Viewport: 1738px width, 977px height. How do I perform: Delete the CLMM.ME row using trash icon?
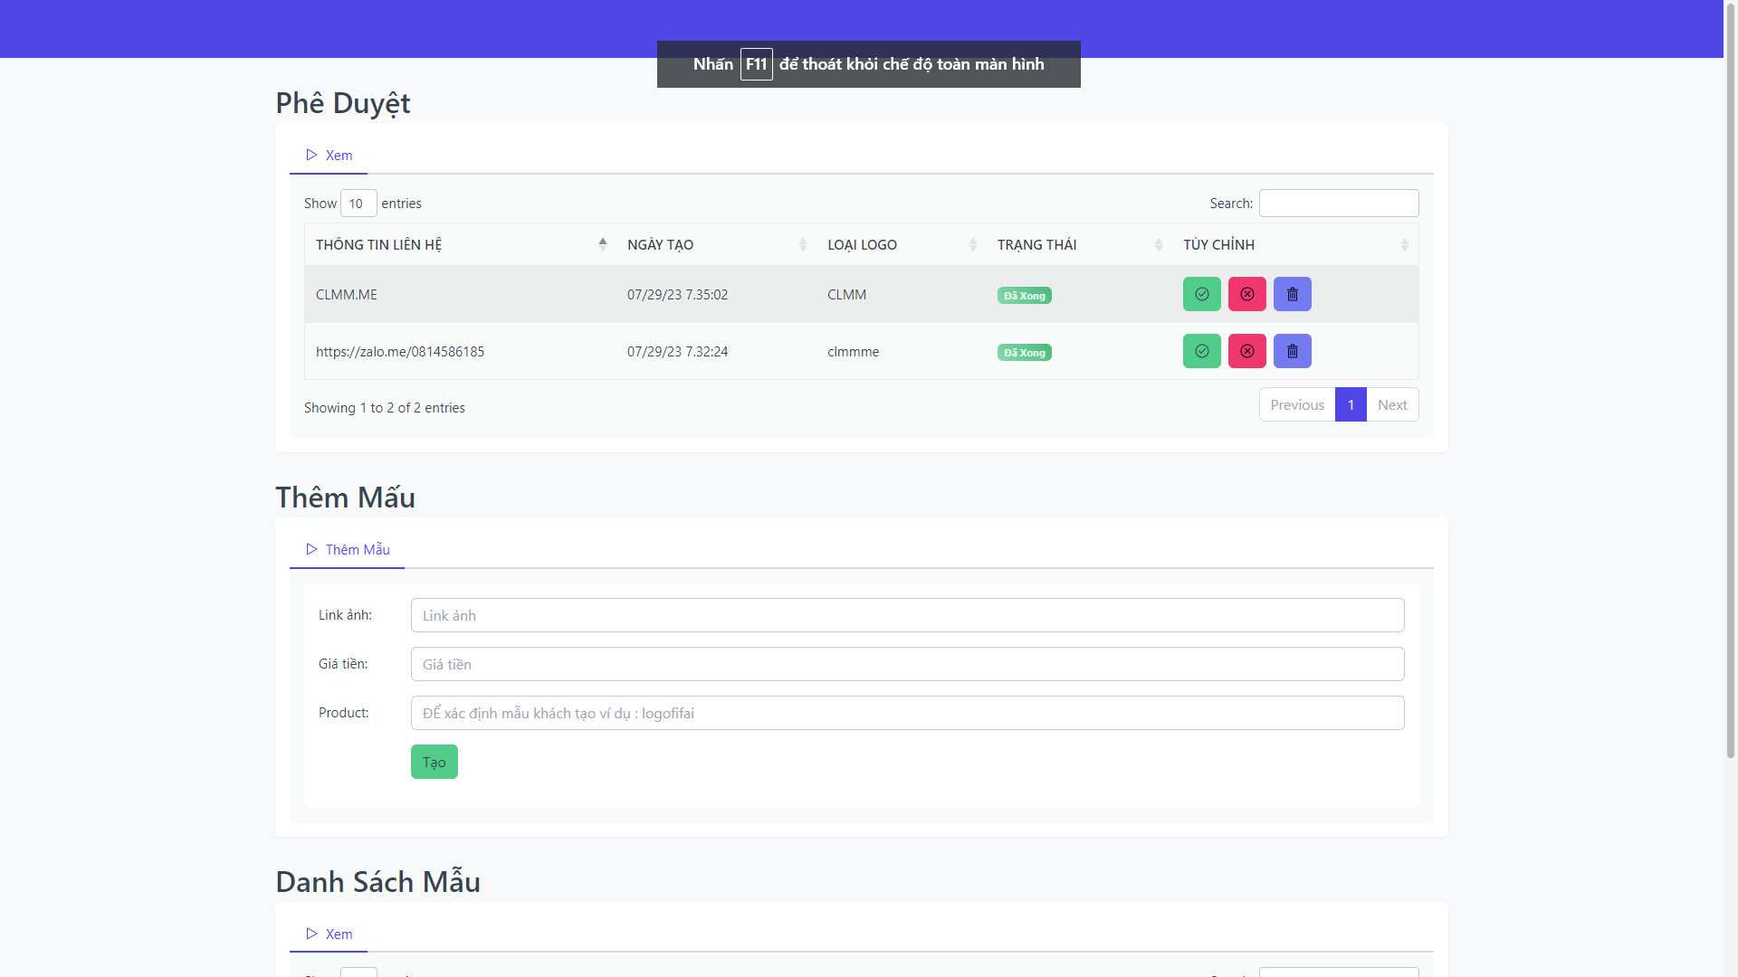point(1292,294)
